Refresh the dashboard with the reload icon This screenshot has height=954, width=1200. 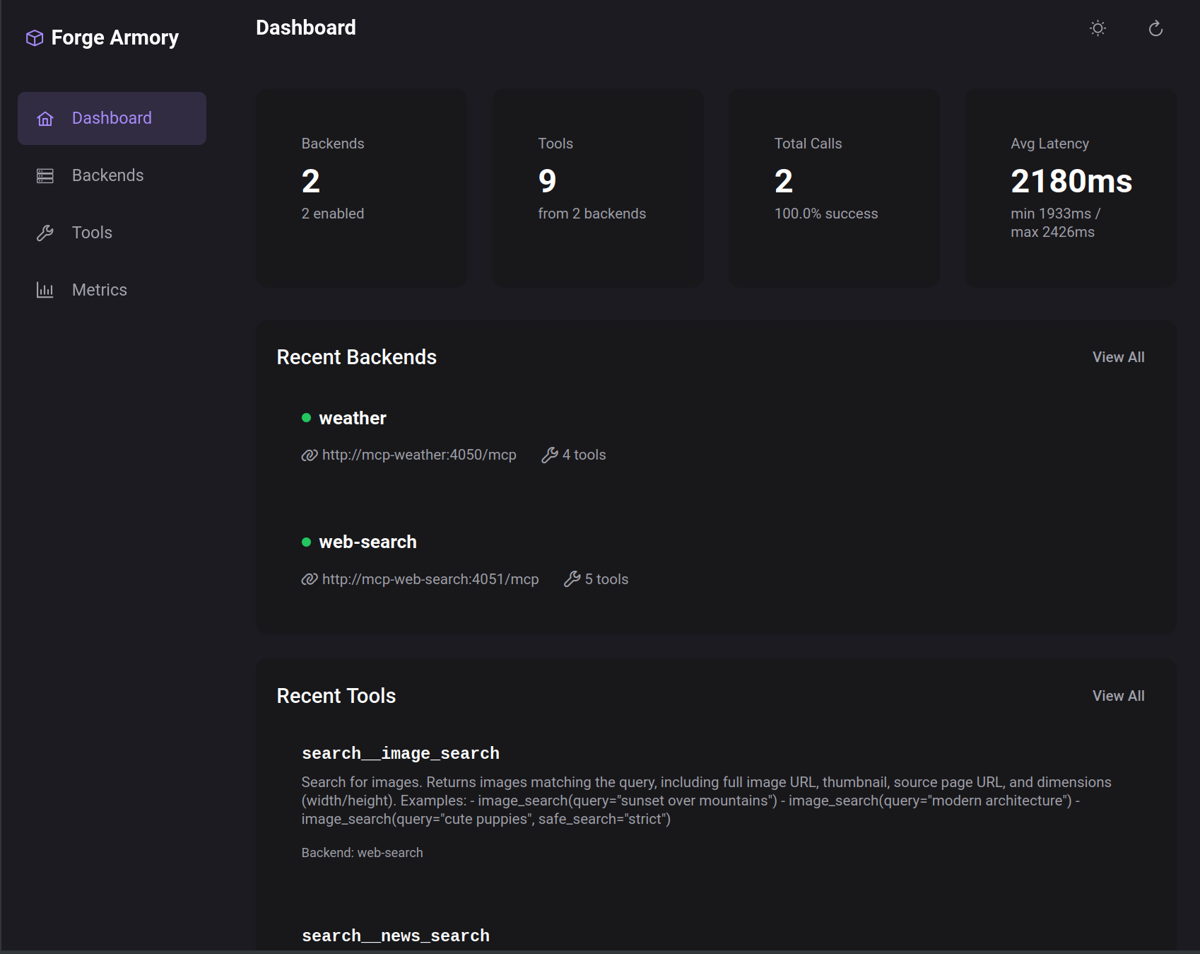1155,28
